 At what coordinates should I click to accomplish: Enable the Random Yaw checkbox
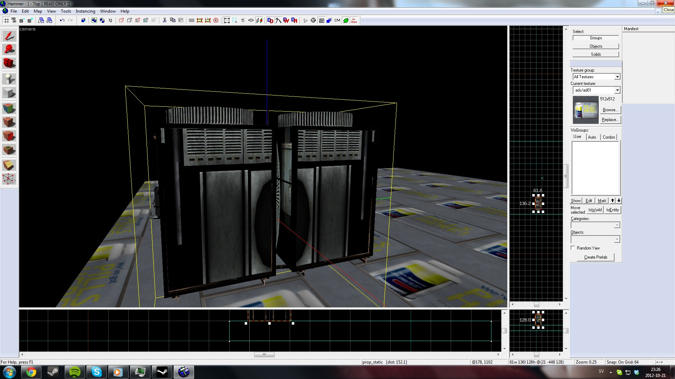[x=573, y=248]
